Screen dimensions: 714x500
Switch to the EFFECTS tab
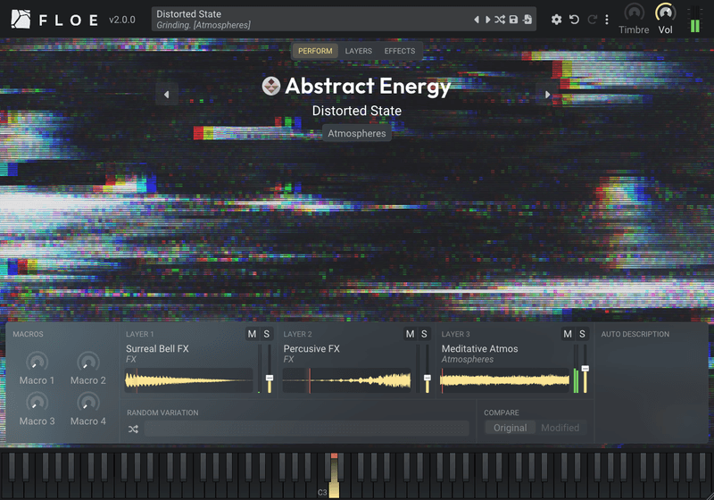click(x=399, y=51)
